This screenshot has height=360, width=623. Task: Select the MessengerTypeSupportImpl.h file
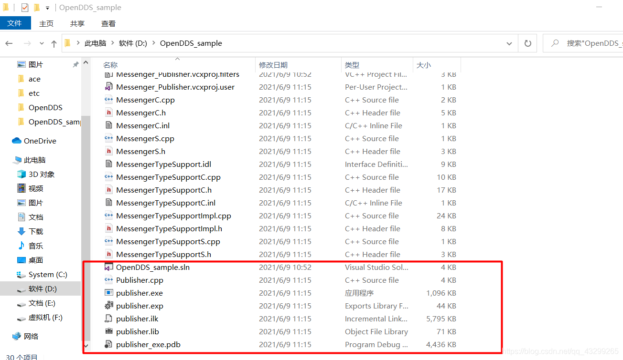[x=169, y=229]
